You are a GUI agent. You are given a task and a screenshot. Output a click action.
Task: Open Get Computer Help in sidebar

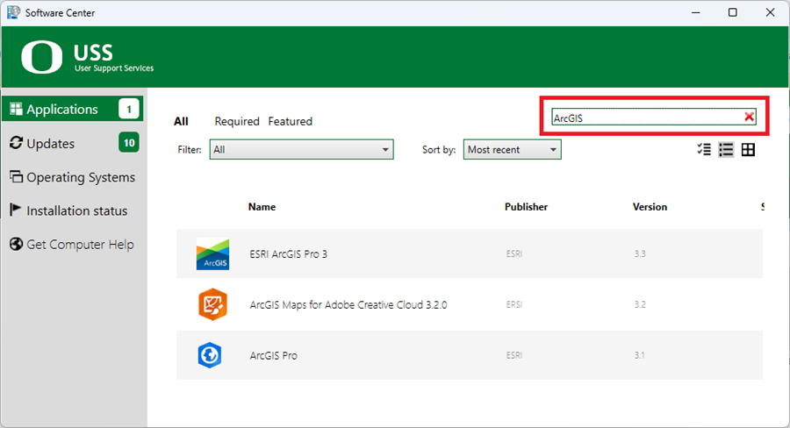click(73, 244)
